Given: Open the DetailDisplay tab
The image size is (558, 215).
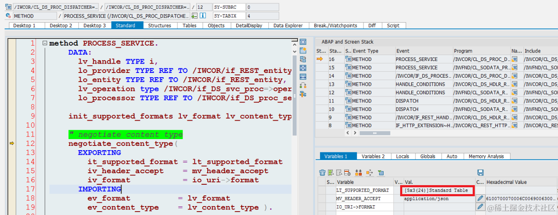Looking at the screenshot, I should [x=249, y=26].
